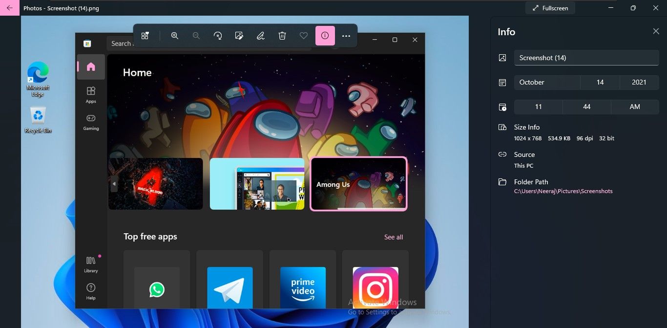Zoom out of the photo
This screenshot has width=667, height=328.
point(196,36)
